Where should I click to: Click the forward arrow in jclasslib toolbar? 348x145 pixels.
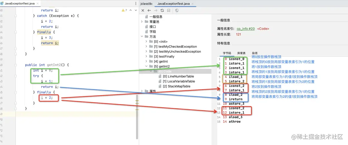[156, 10]
